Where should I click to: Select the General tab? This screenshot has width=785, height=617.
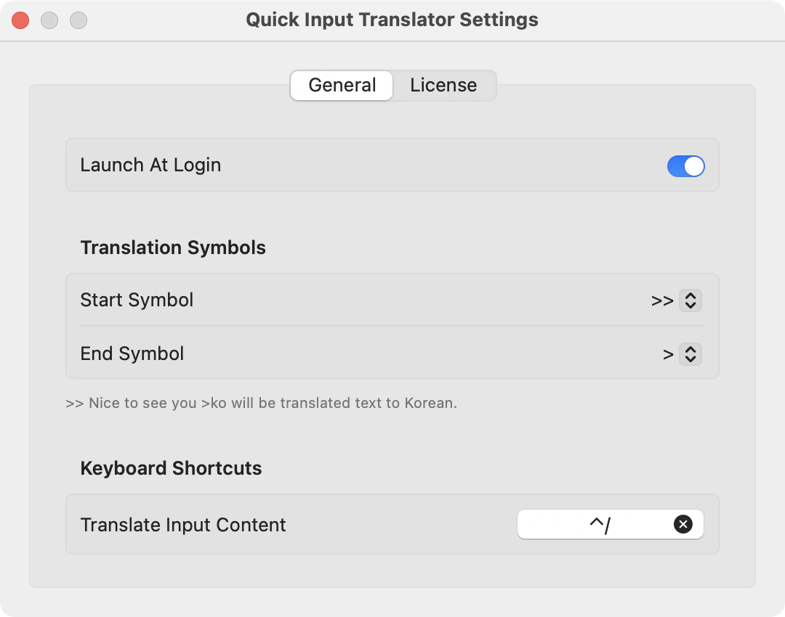pos(342,85)
